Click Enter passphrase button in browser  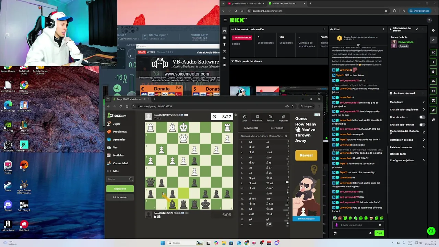click(419, 11)
